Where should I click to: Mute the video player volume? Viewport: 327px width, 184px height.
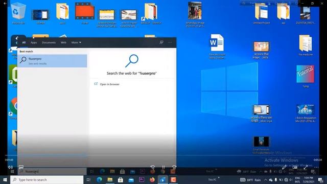pos(10,167)
